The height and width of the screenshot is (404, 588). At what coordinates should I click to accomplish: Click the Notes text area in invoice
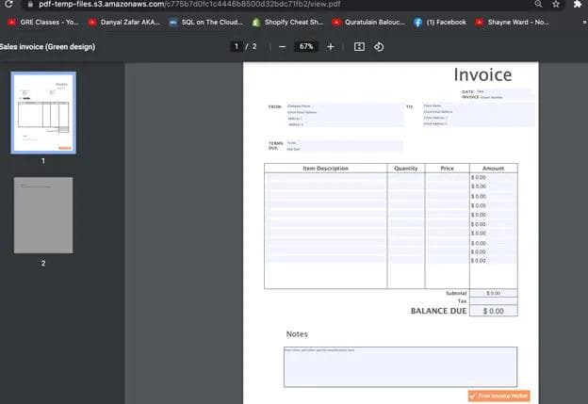point(400,366)
